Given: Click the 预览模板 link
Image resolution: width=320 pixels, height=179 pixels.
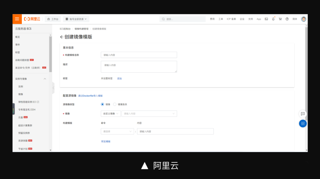Looking at the screenshot, I should coord(106,141).
